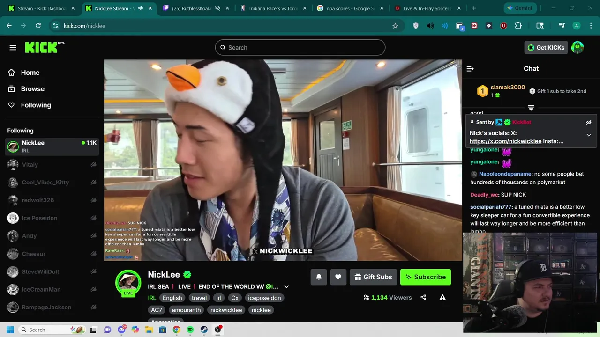The image size is (600, 337).
Task: Collapse the chat panel
Action: 470,69
